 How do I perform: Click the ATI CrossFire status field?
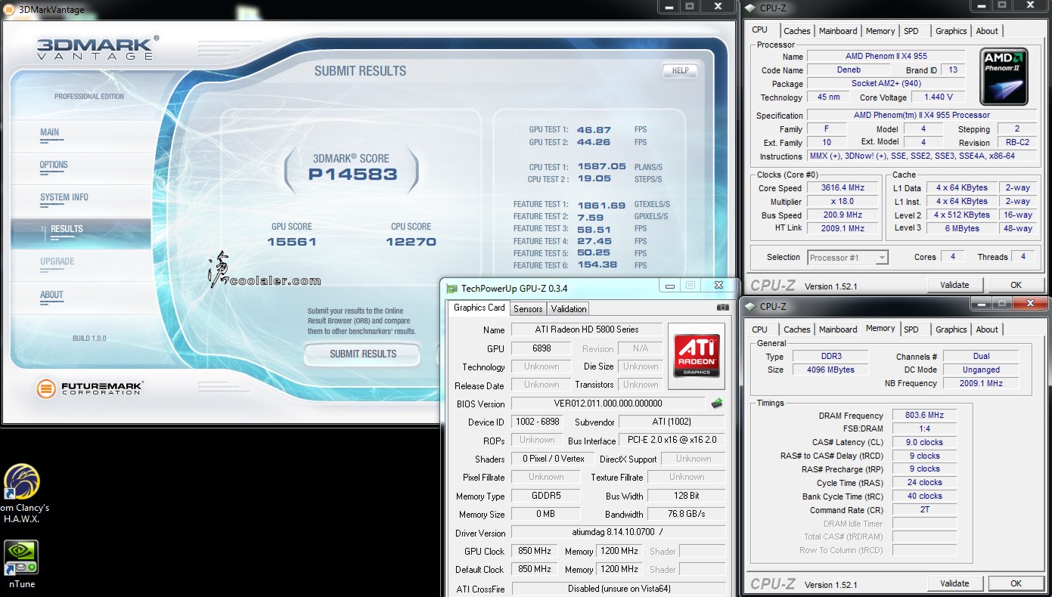(x=618, y=588)
